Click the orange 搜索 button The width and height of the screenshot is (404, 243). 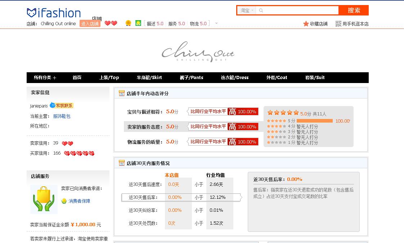[x=354, y=10]
